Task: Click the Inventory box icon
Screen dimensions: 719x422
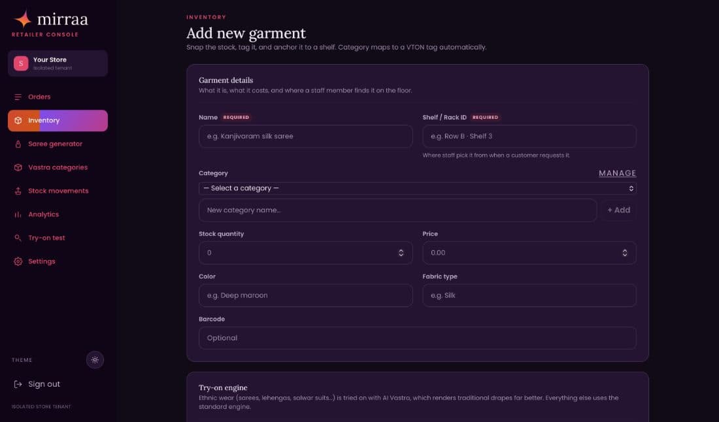Action: [x=18, y=120]
